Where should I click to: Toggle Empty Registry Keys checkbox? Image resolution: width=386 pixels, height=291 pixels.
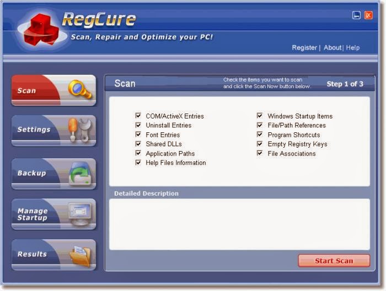(260, 144)
